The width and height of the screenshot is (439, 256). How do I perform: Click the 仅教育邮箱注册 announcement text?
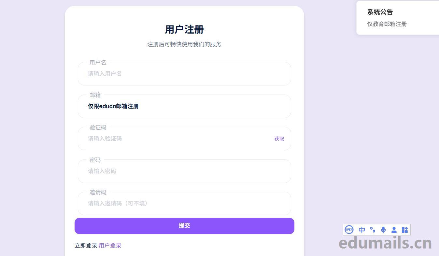387,24
